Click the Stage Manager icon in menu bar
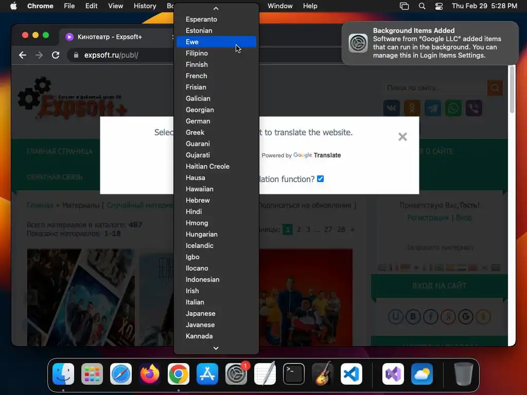Image resolution: width=527 pixels, height=395 pixels. (x=404, y=6)
